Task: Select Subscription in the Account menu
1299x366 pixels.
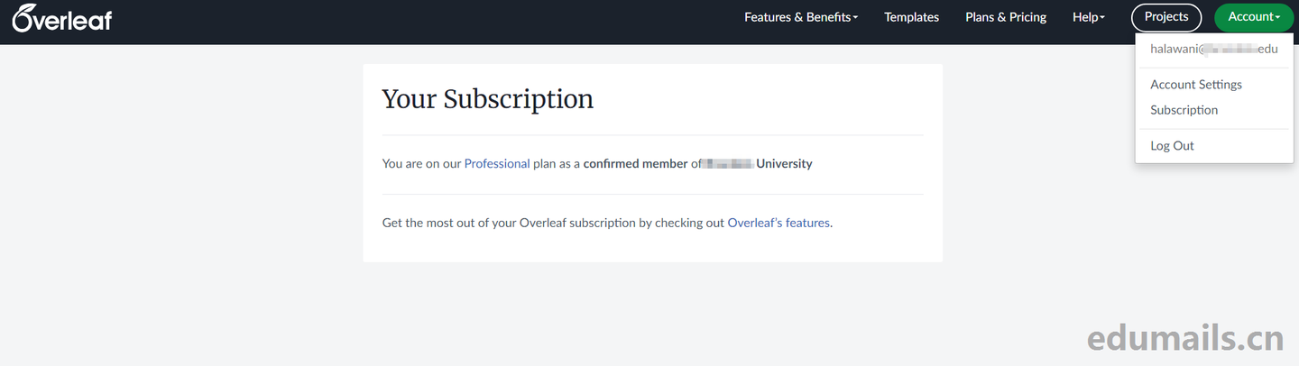Action: click(1184, 110)
